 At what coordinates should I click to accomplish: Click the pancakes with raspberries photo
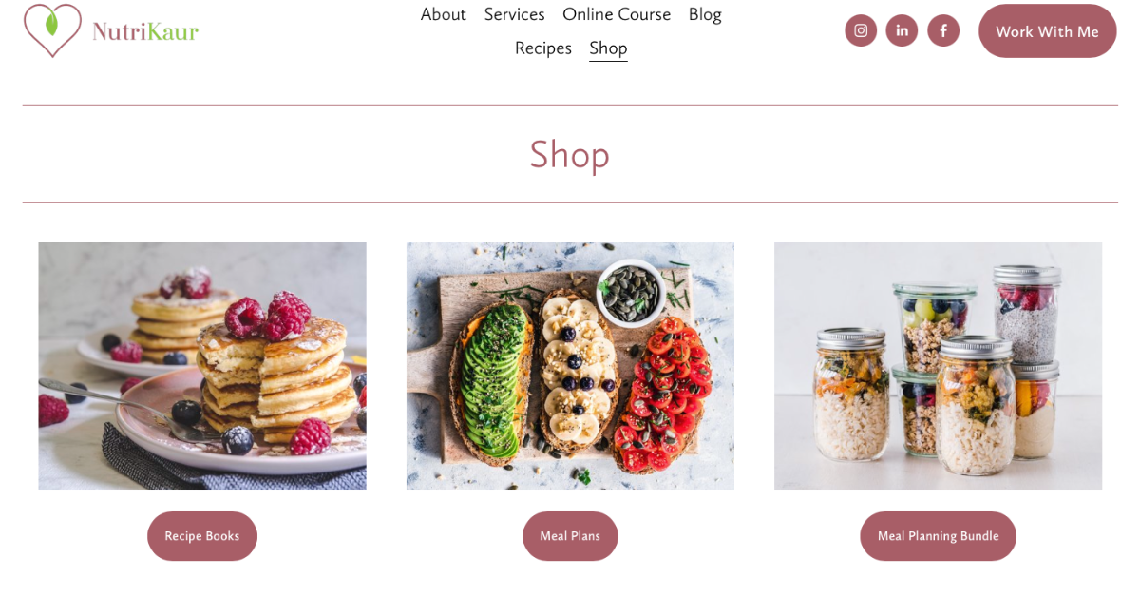click(202, 366)
